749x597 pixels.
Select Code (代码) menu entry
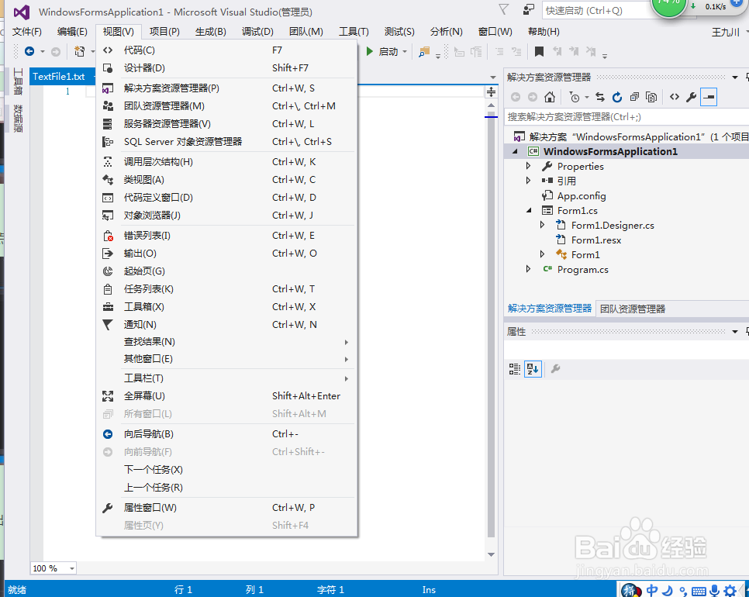[227, 50]
